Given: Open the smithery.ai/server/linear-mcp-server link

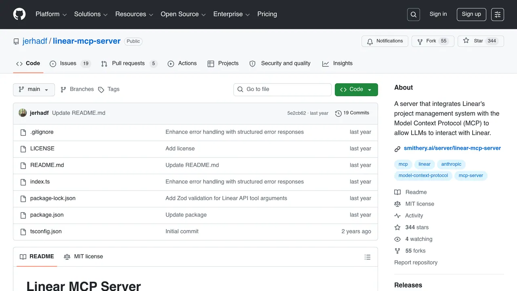Looking at the screenshot, I should click(452, 148).
